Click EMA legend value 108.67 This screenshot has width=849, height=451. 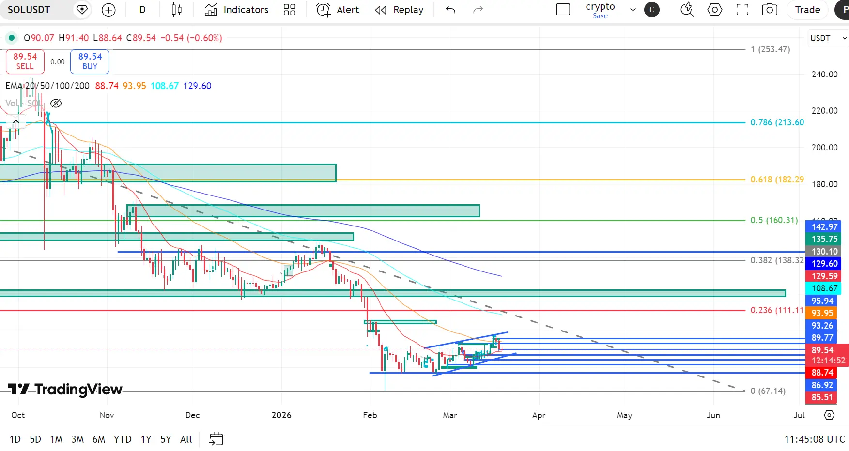pyautogui.click(x=165, y=86)
